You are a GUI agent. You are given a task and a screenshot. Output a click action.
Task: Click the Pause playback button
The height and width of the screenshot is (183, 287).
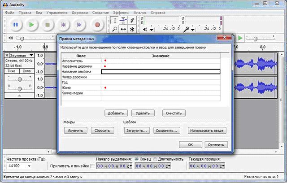point(15,25)
